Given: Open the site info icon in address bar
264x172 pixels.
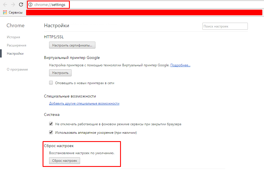Looking at the screenshot, I should tap(31, 5).
